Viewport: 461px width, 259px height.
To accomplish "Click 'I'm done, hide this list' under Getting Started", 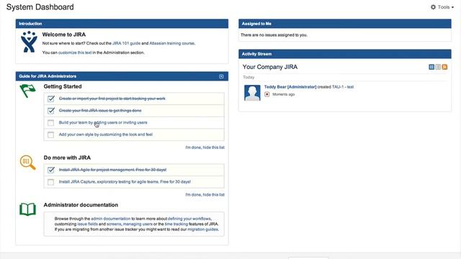I will click(x=205, y=147).
